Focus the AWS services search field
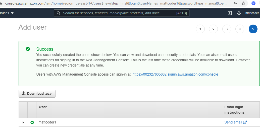 pyautogui.click(x=121, y=13)
